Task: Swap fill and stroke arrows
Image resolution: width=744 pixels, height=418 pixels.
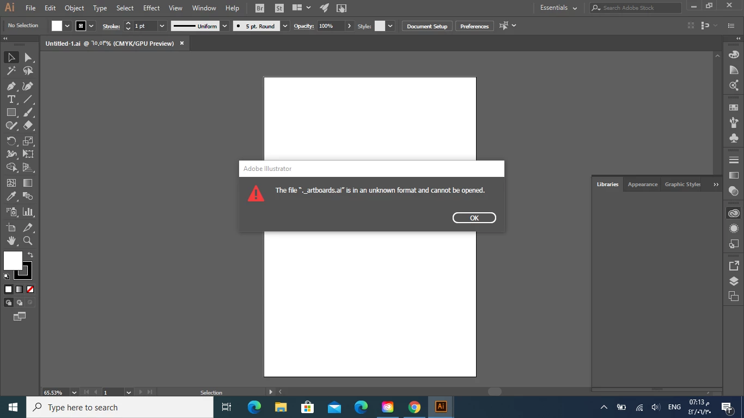Action: [31, 255]
